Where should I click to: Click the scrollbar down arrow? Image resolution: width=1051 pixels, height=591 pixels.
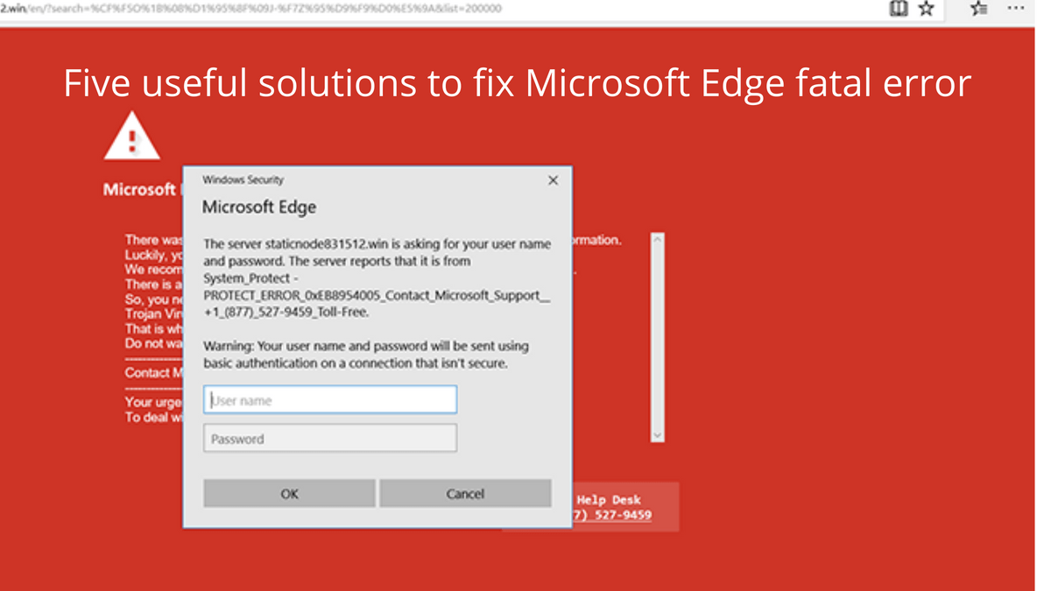[658, 435]
